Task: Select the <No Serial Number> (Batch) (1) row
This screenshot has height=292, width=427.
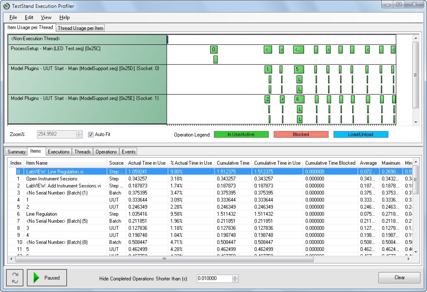Action: (x=210, y=193)
